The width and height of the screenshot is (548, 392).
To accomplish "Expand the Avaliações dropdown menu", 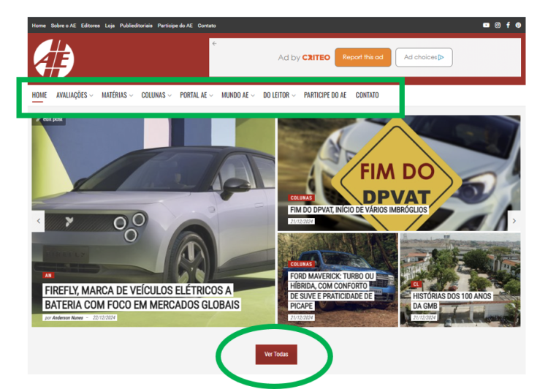I will (x=74, y=95).
